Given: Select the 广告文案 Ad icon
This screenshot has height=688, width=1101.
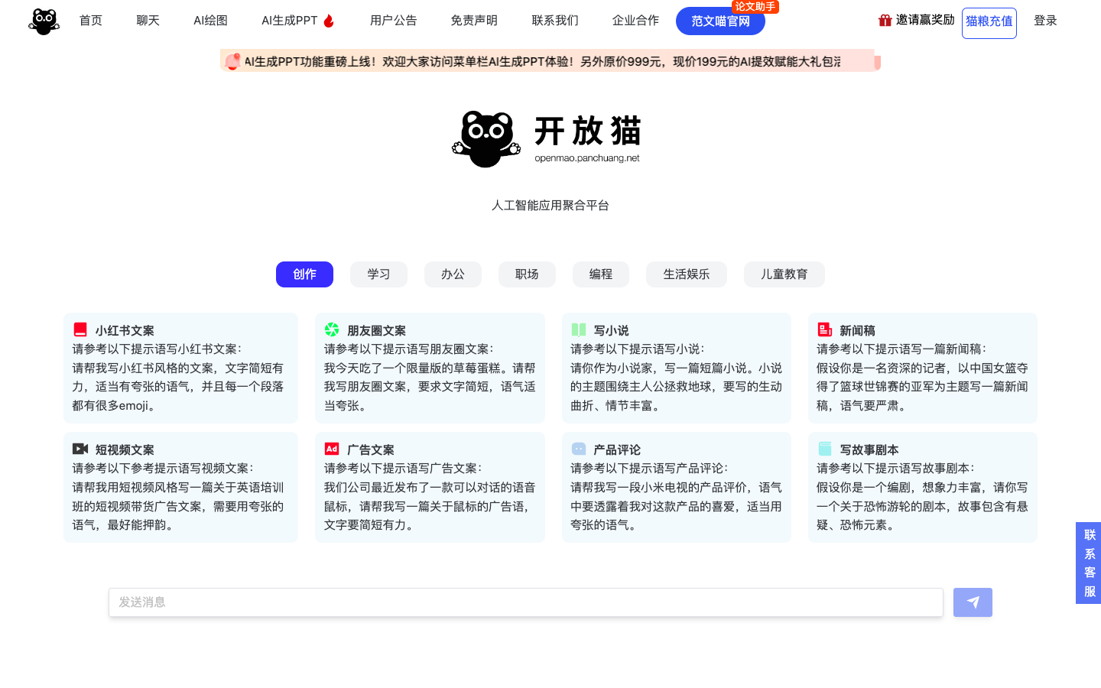Looking at the screenshot, I should coord(332,449).
